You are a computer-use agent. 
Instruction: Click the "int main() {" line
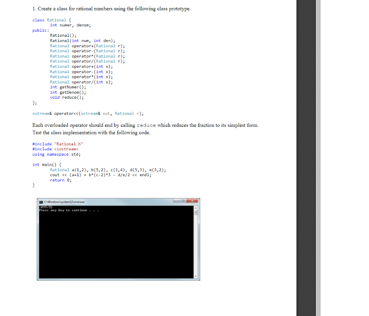click(47, 165)
